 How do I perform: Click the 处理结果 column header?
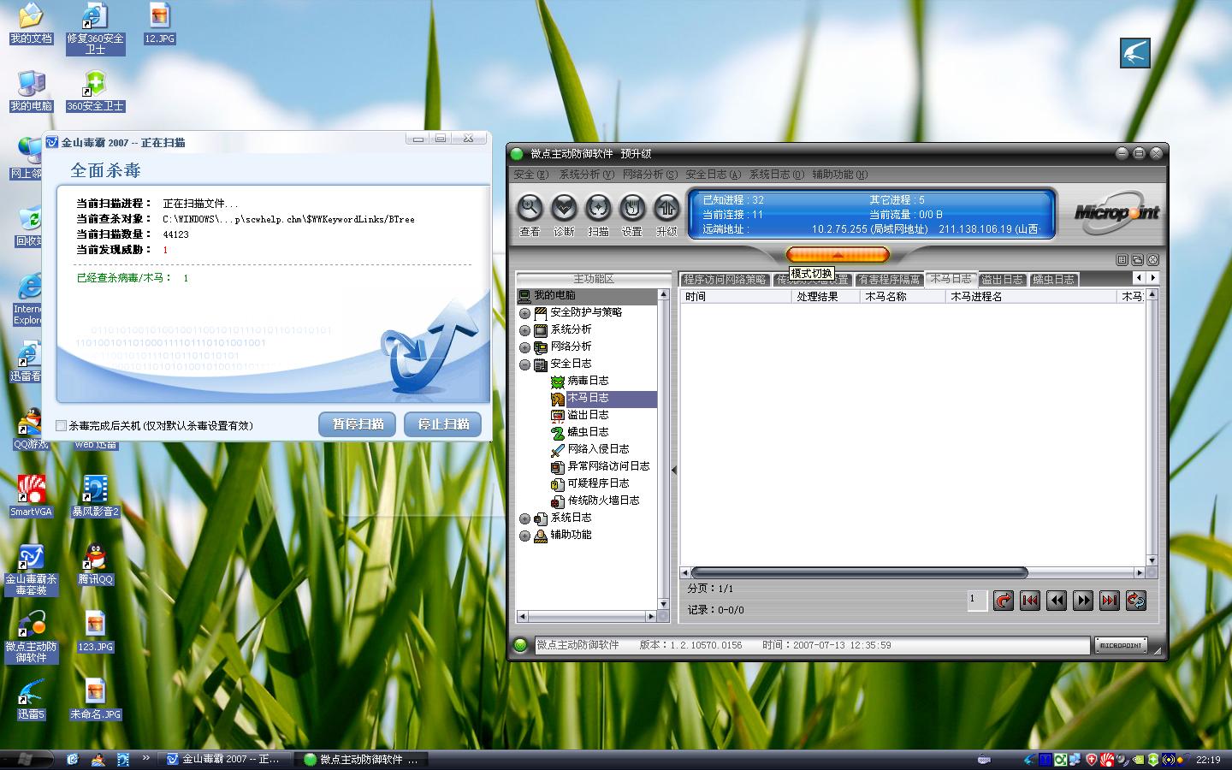[826, 297]
